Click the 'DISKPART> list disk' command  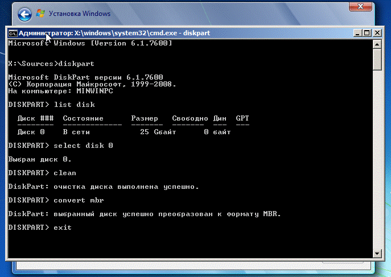tap(51, 105)
